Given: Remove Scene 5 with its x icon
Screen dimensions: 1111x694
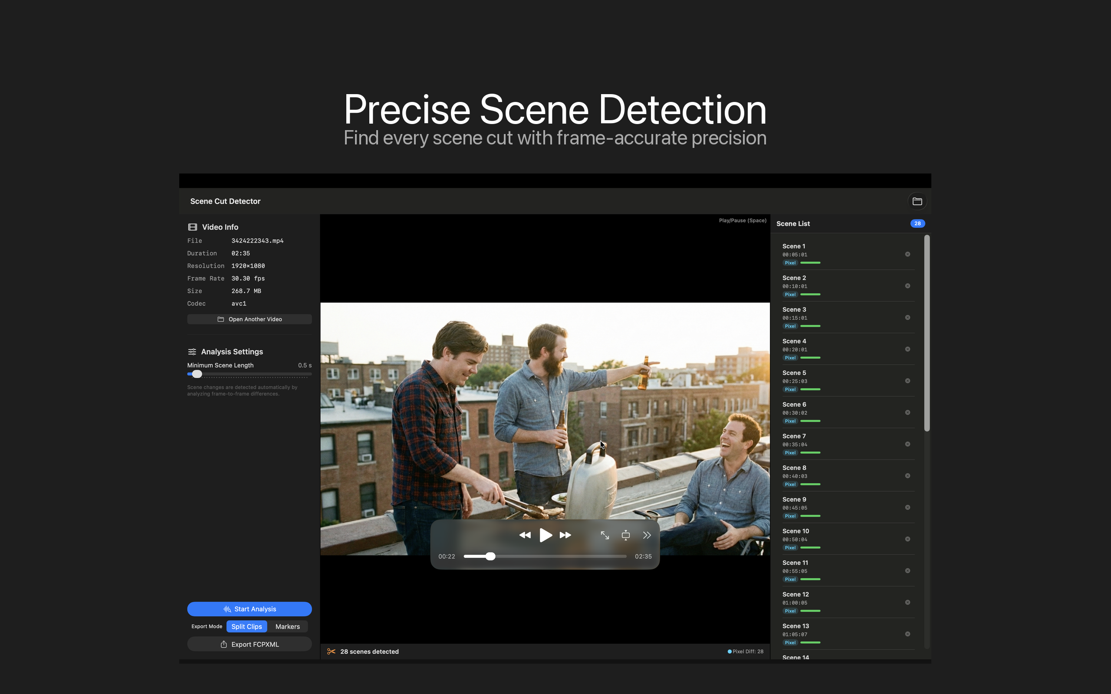Looking at the screenshot, I should (907, 381).
